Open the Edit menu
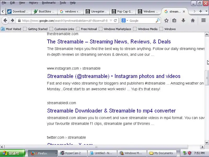The image size is (209, 157). tap(13, 3)
